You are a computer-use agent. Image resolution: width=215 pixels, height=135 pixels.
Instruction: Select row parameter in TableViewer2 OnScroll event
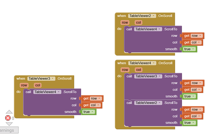tap(125, 22)
